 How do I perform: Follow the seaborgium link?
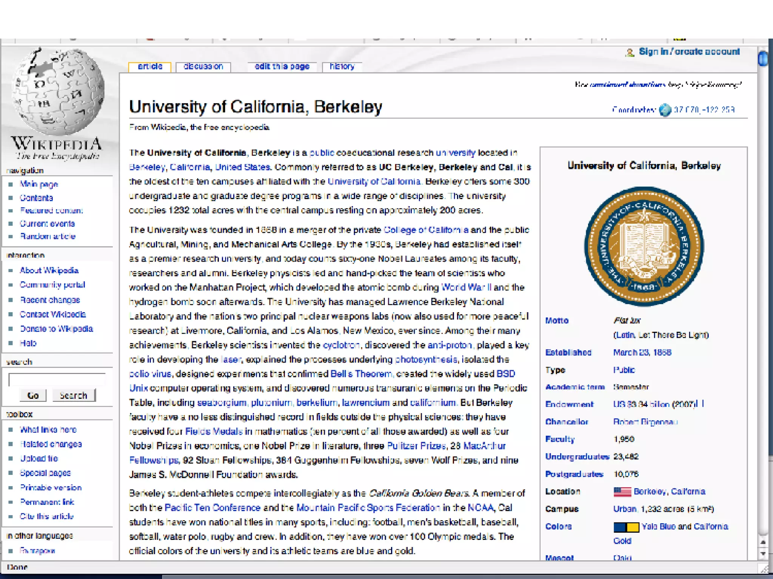tap(222, 403)
